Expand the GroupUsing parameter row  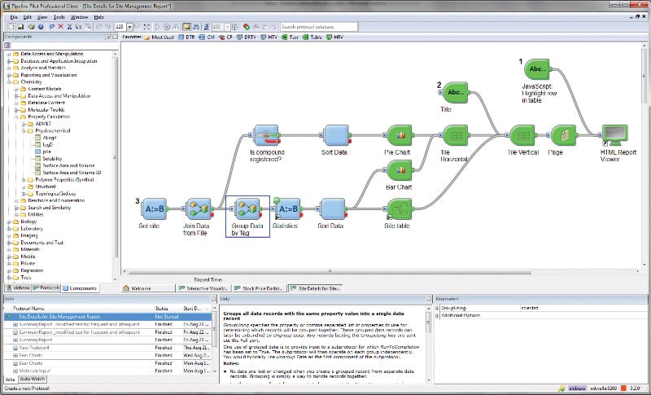click(437, 308)
